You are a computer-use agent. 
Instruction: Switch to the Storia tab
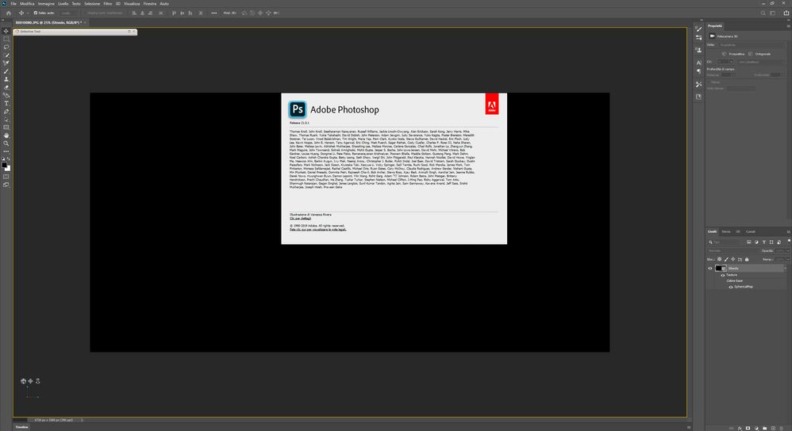tap(726, 232)
